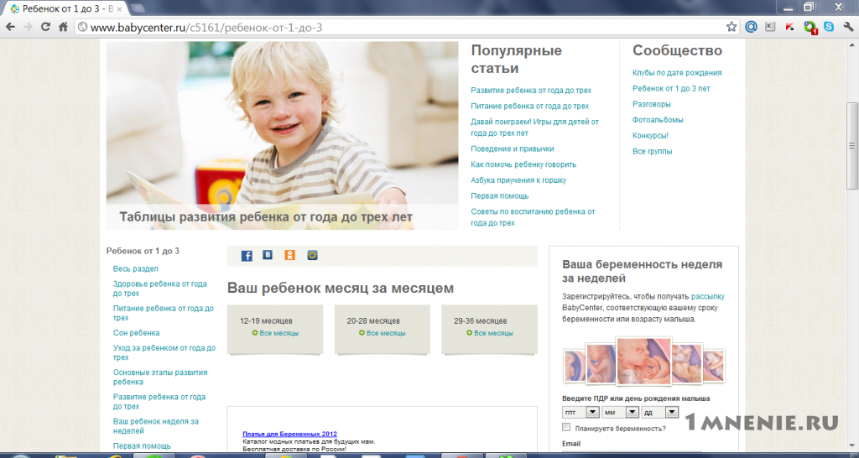
Task: Open sidebar Первая помощь item
Action: pos(142,446)
